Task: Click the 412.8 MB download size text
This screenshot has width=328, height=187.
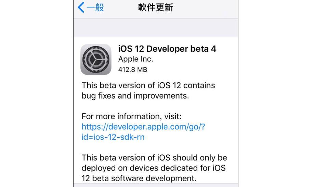Action: tap(133, 70)
